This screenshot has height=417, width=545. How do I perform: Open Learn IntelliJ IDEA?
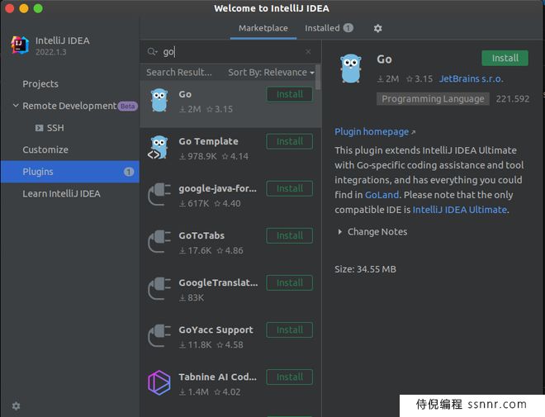[62, 193]
